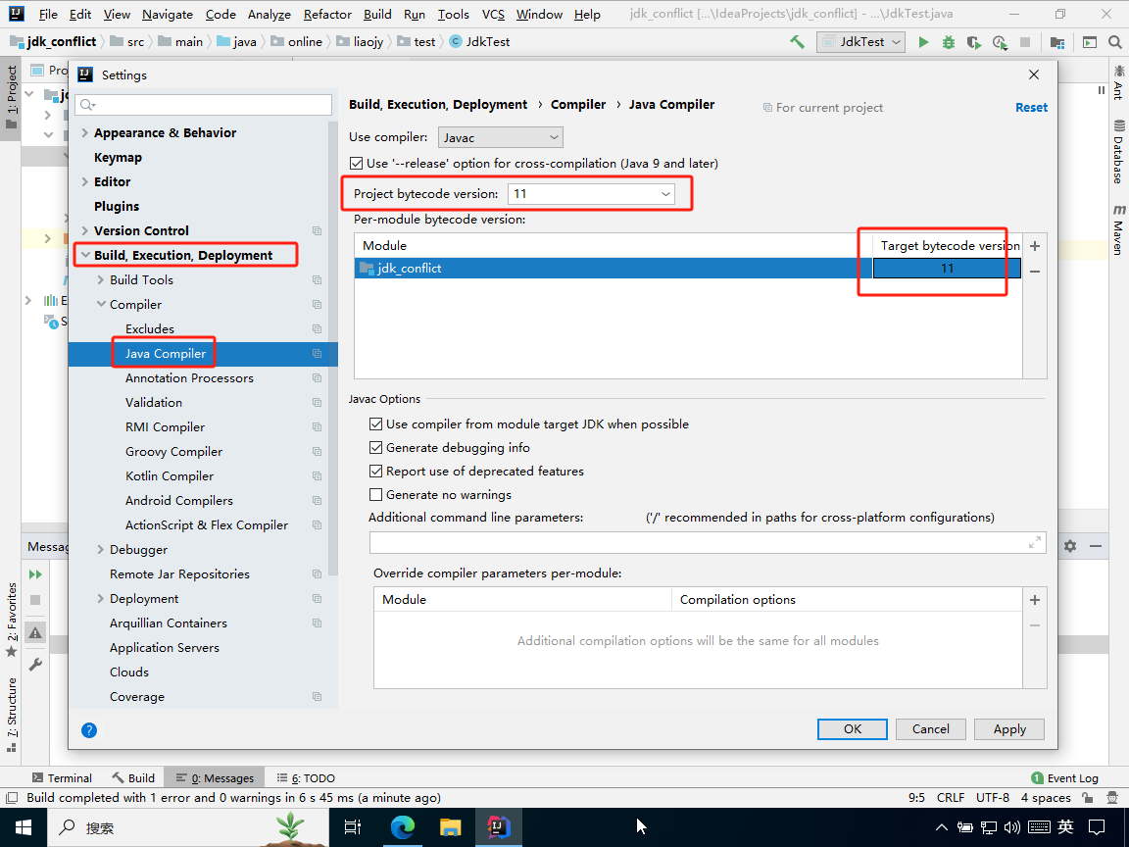Open the Maven tool window

(x=1118, y=229)
